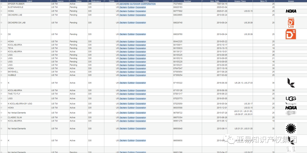Click the brand name DECKERS DX LAB
Image resolution: width=307 pixels, height=153 pixels.
pyautogui.click(x=17, y=23)
